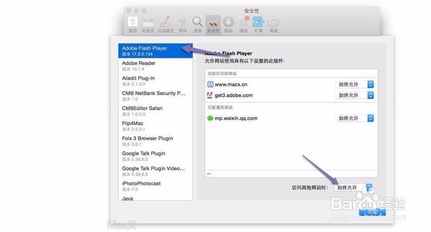This screenshot has height=232, width=431.
Task: Click minus button to remove website
Action: (x=209, y=173)
